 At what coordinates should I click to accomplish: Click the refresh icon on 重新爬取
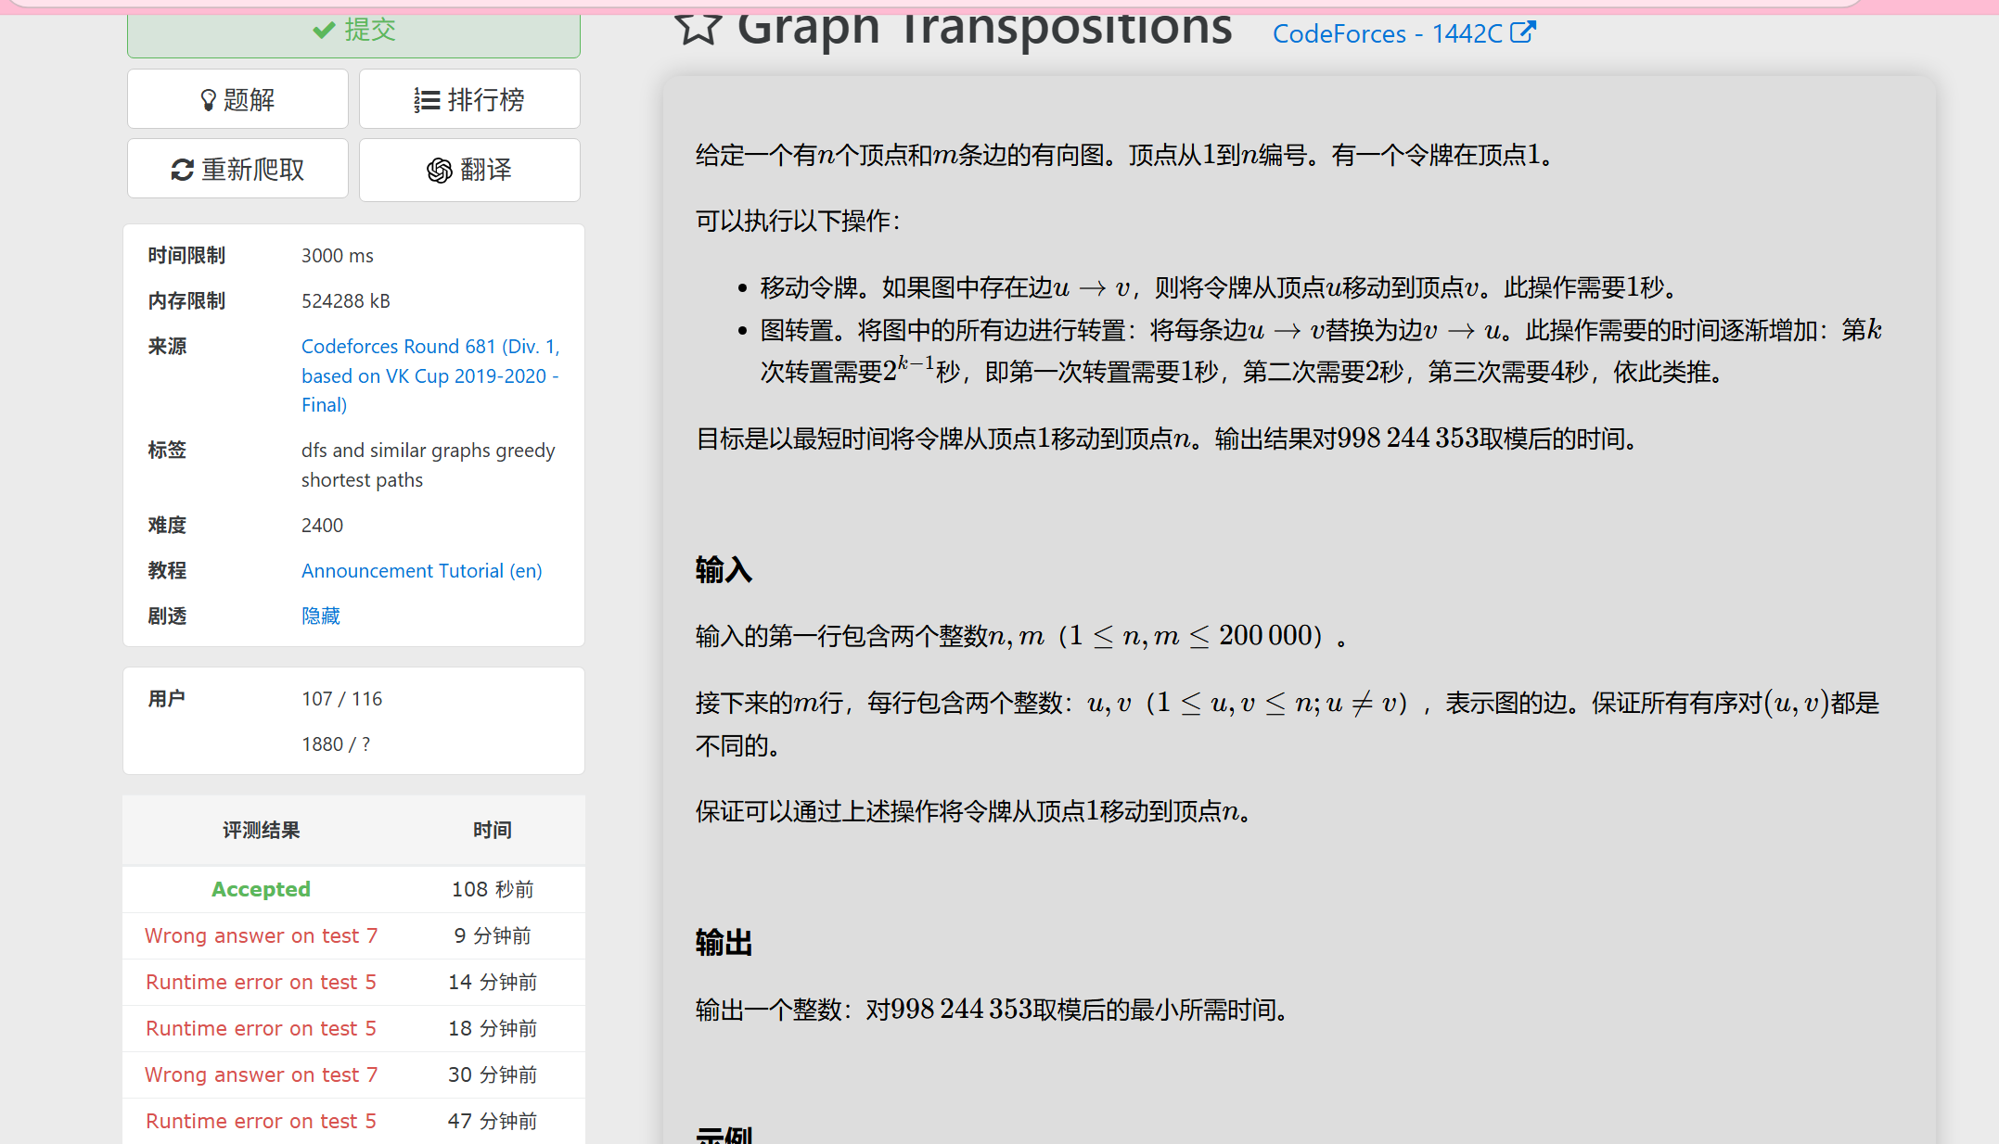tap(182, 170)
